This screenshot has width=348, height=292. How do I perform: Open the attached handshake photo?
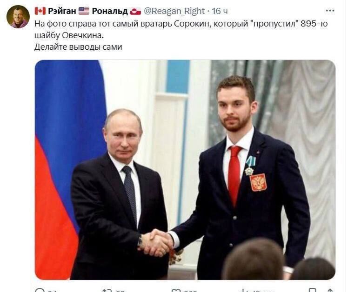tap(185, 170)
